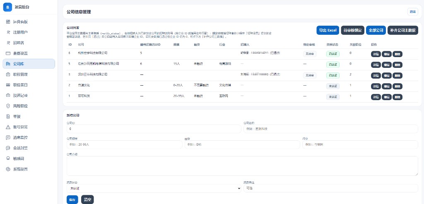This screenshot has height=204, width=424.
Task: Click the blue 保存 button
Action: tap(72, 200)
